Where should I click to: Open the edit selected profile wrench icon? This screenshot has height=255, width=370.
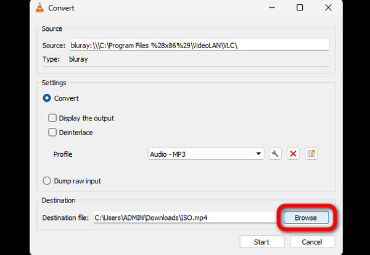[275, 154]
